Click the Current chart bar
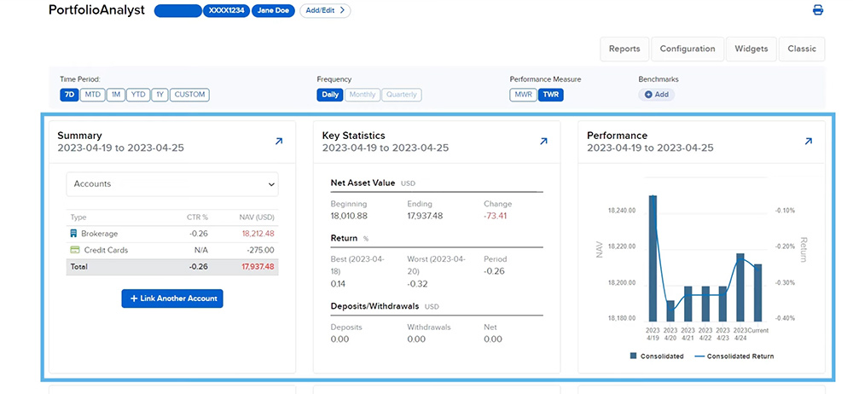This screenshot has height=394, width=853. coord(757,293)
